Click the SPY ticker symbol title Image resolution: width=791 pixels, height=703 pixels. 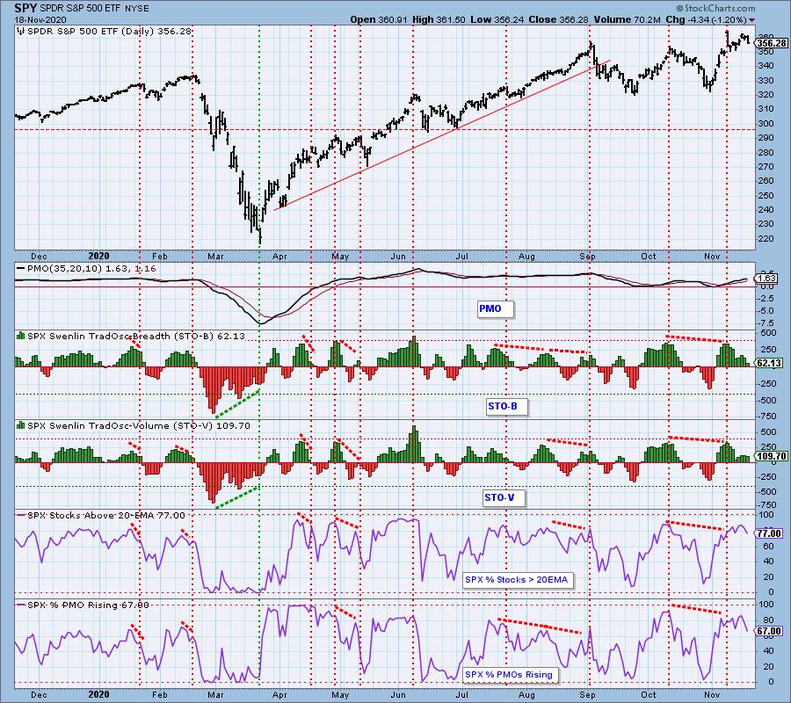click(x=25, y=8)
